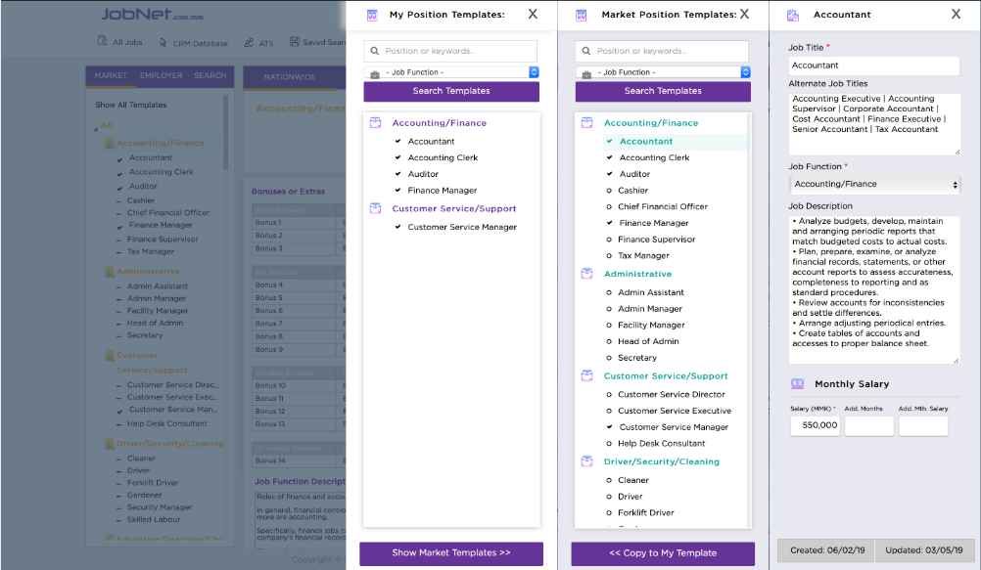Open Job Function dropdown in Market Templates
Viewport: 981px width, 570px height.
(x=663, y=72)
